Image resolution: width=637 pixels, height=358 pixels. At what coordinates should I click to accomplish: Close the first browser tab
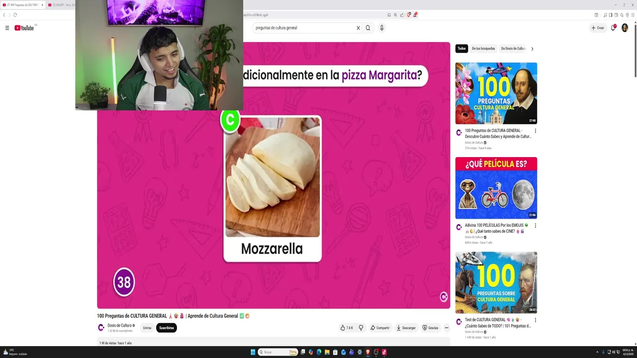point(42,4)
